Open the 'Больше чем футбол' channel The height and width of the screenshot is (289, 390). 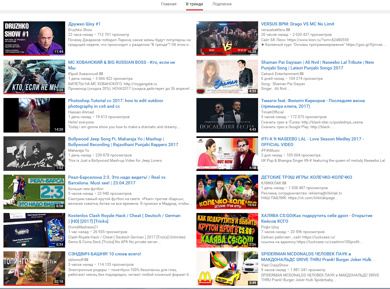point(86,188)
